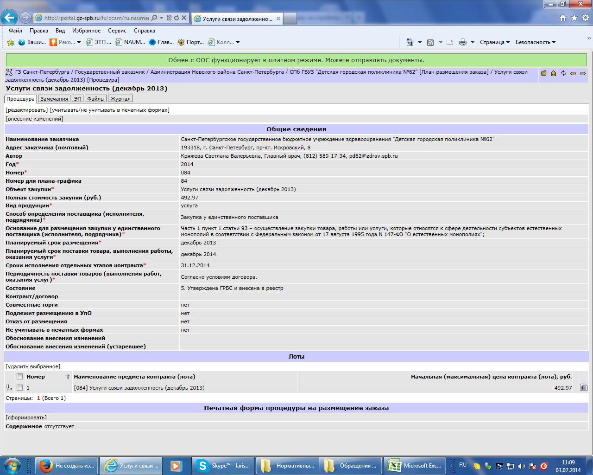Click the RU language indicator in tray
This screenshot has height=475, width=593.
(463, 465)
